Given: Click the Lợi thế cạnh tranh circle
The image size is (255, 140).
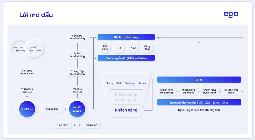Looking at the screenshot, I should click(x=34, y=49).
